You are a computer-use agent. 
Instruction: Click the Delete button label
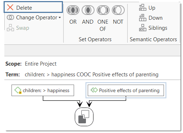pyautogui.click(x=24, y=8)
